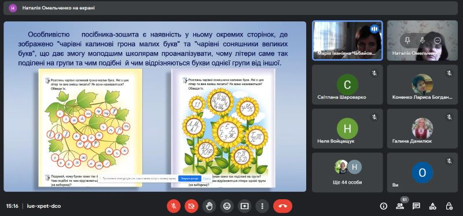Show the participants list with 51 badge
Viewport: 463px width, 216px height.
click(x=400, y=206)
